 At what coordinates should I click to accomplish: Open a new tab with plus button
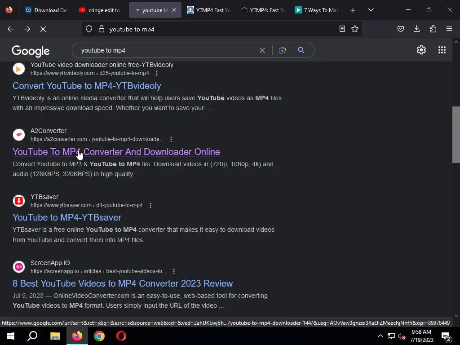(x=353, y=10)
